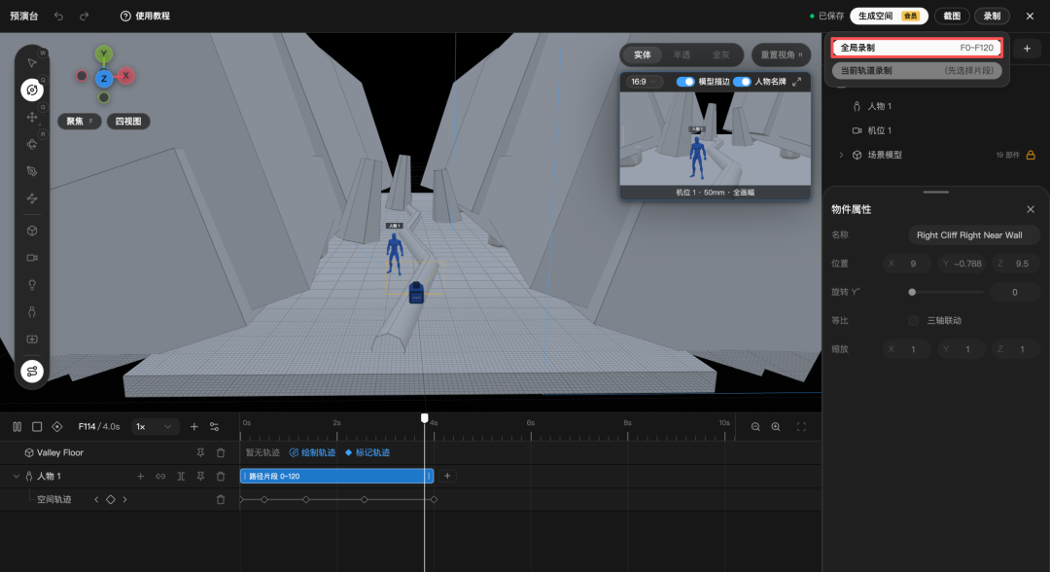
Task: Click the white timeline toggle at toolbar bottom
Action: [31, 371]
